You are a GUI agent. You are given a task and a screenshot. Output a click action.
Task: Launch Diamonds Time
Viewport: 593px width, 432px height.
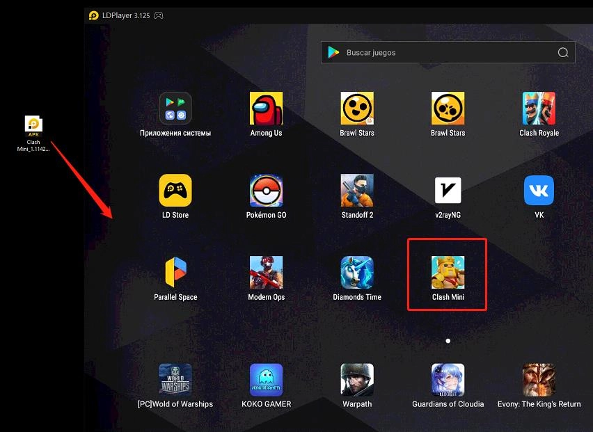click(357, 272)
